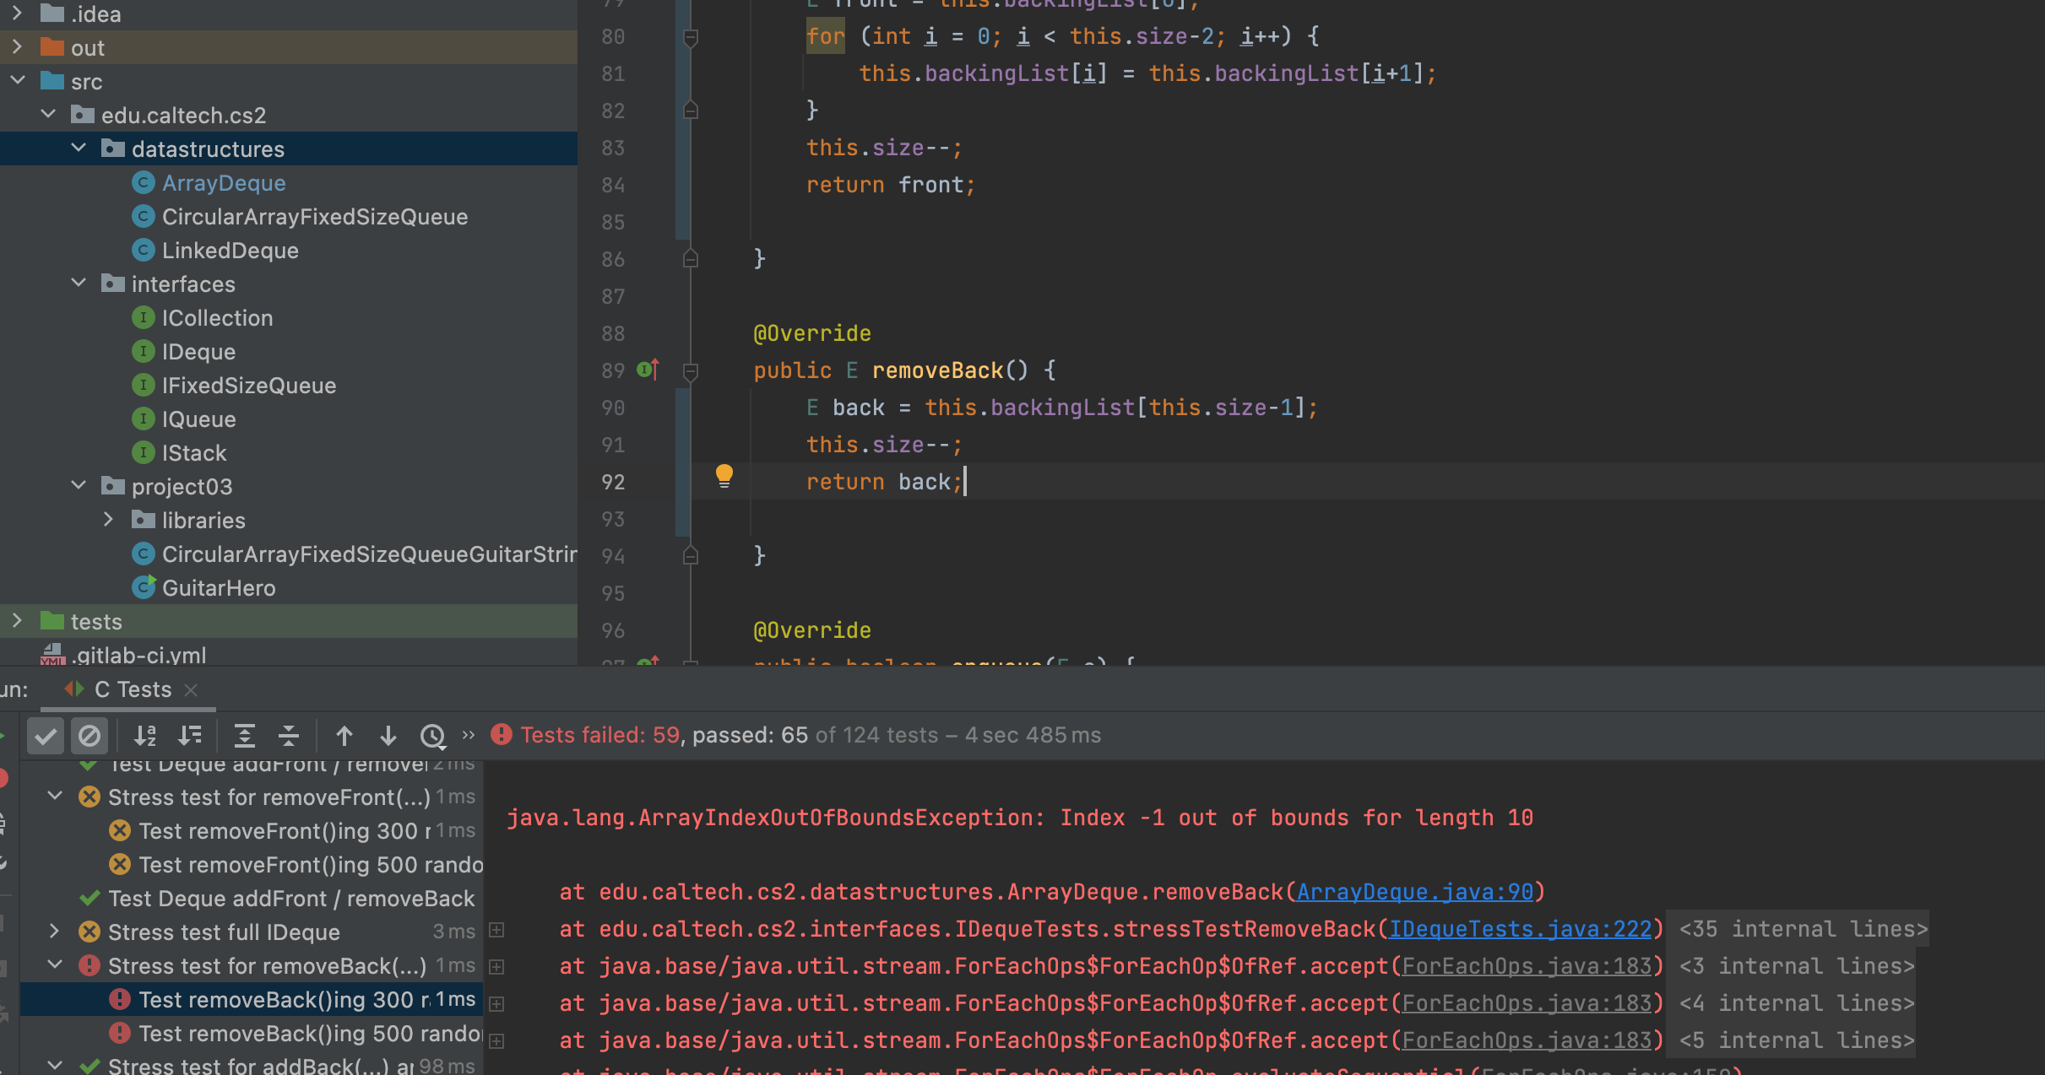
Task: Open test history clock dropdown
Action: click(433, 736)
